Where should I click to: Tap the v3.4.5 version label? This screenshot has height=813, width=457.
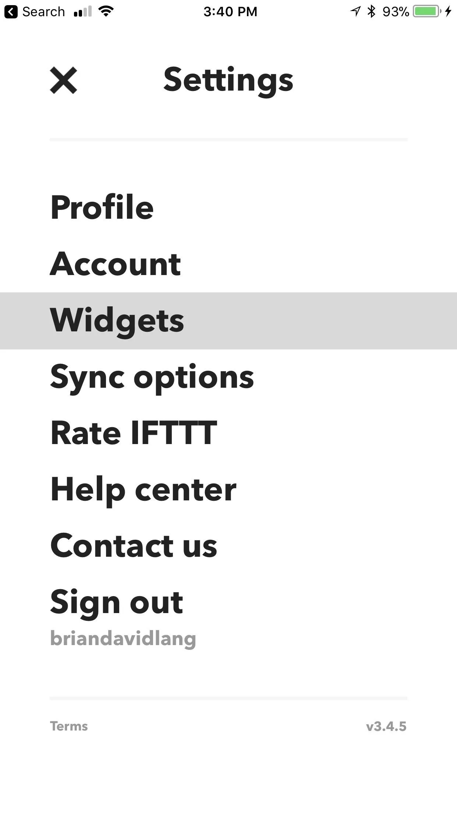386,726
